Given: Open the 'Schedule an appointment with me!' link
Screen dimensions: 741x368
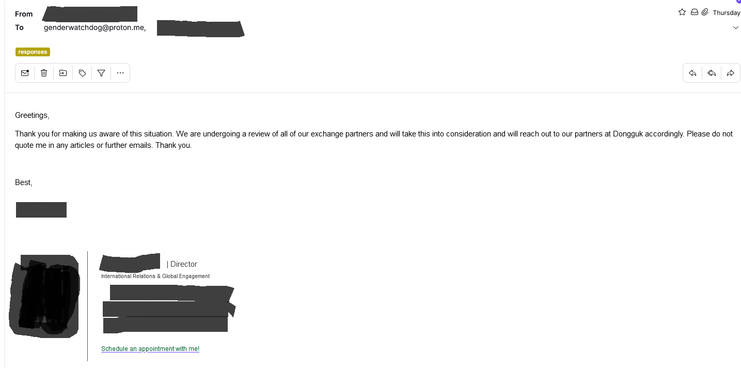Looking at the screenshot, I should (150, 349).
